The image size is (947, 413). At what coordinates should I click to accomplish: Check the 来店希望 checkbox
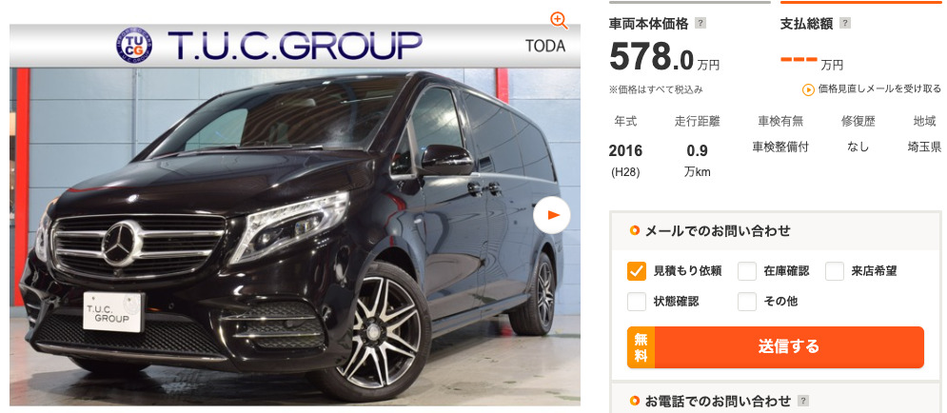tap(835, 271)
